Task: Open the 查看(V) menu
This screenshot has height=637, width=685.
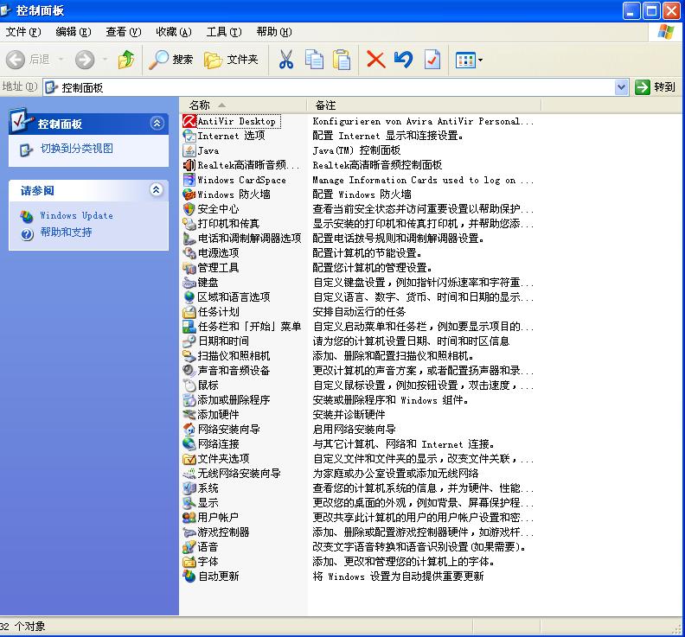Action: (123, 32)
